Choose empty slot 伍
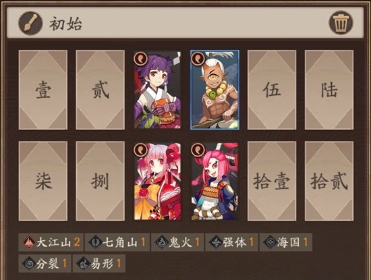The image size is (371, 280). 272,90
